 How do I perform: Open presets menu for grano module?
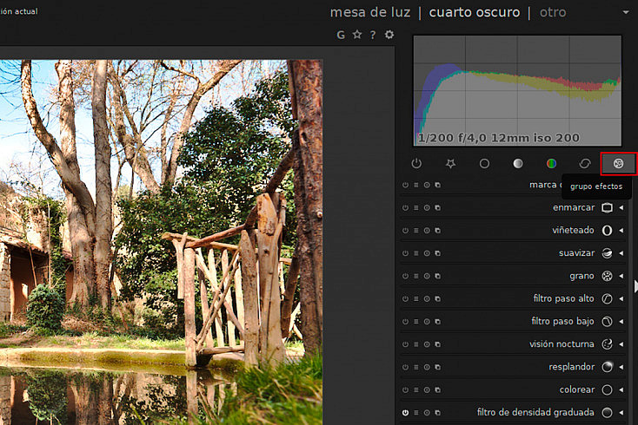point(415,276)
